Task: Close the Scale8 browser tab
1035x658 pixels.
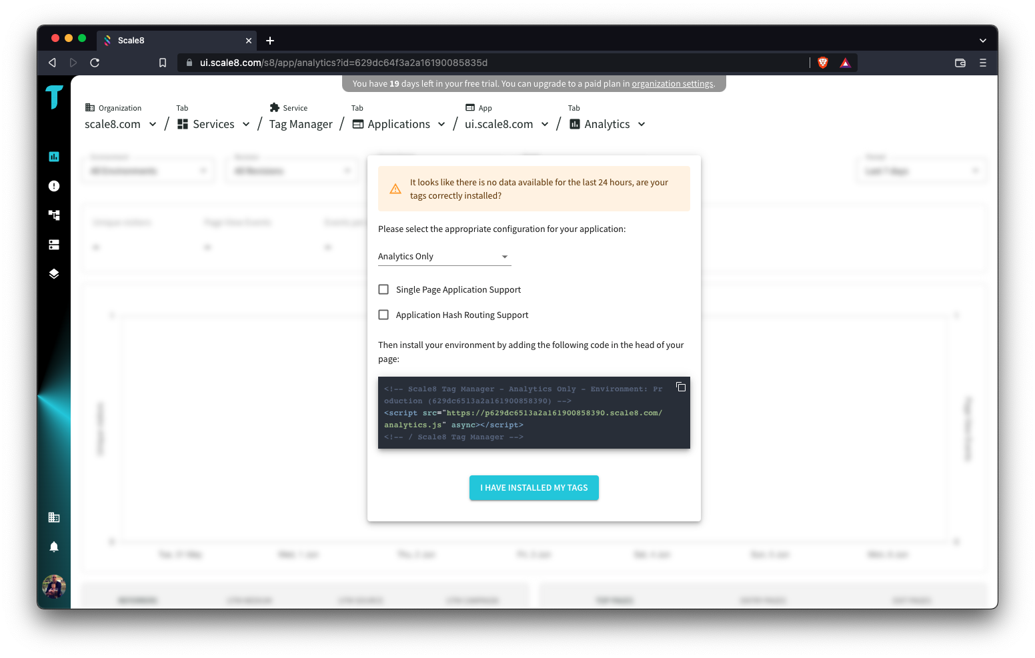Action: [x=249, y=41]
